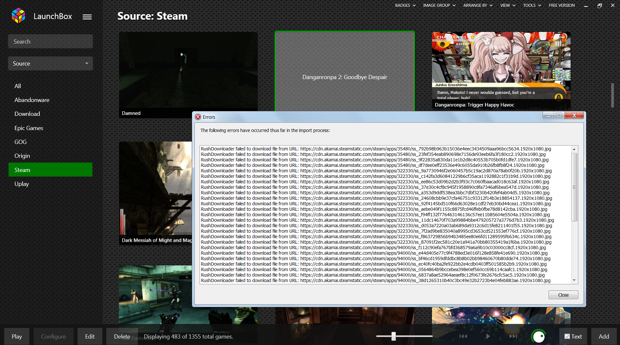Click scroll up arrow in error list
The image size is (620, 345).
[574, 149]
